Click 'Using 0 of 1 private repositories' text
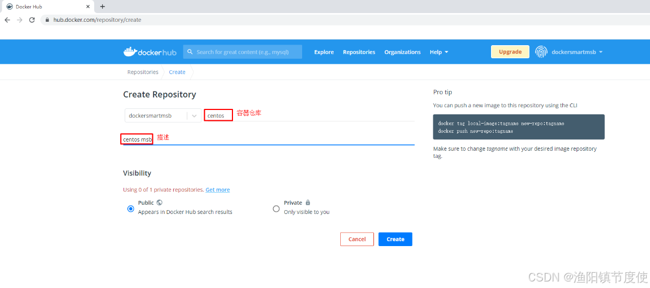650x288 pixels. (163, 190)
